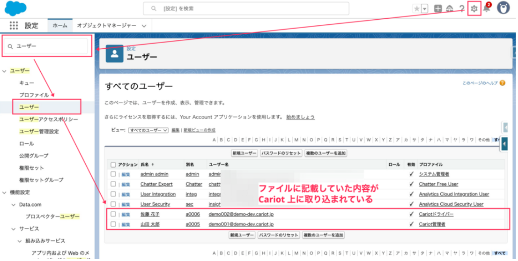Edit the 佐藤 花子 user row

pyautogui.click(x=126, y=215)
